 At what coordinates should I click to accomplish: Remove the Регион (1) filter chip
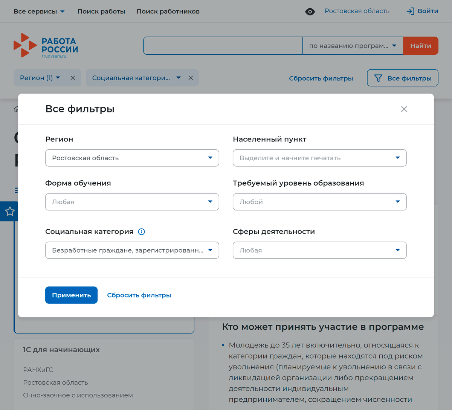[x=73, y=78]
